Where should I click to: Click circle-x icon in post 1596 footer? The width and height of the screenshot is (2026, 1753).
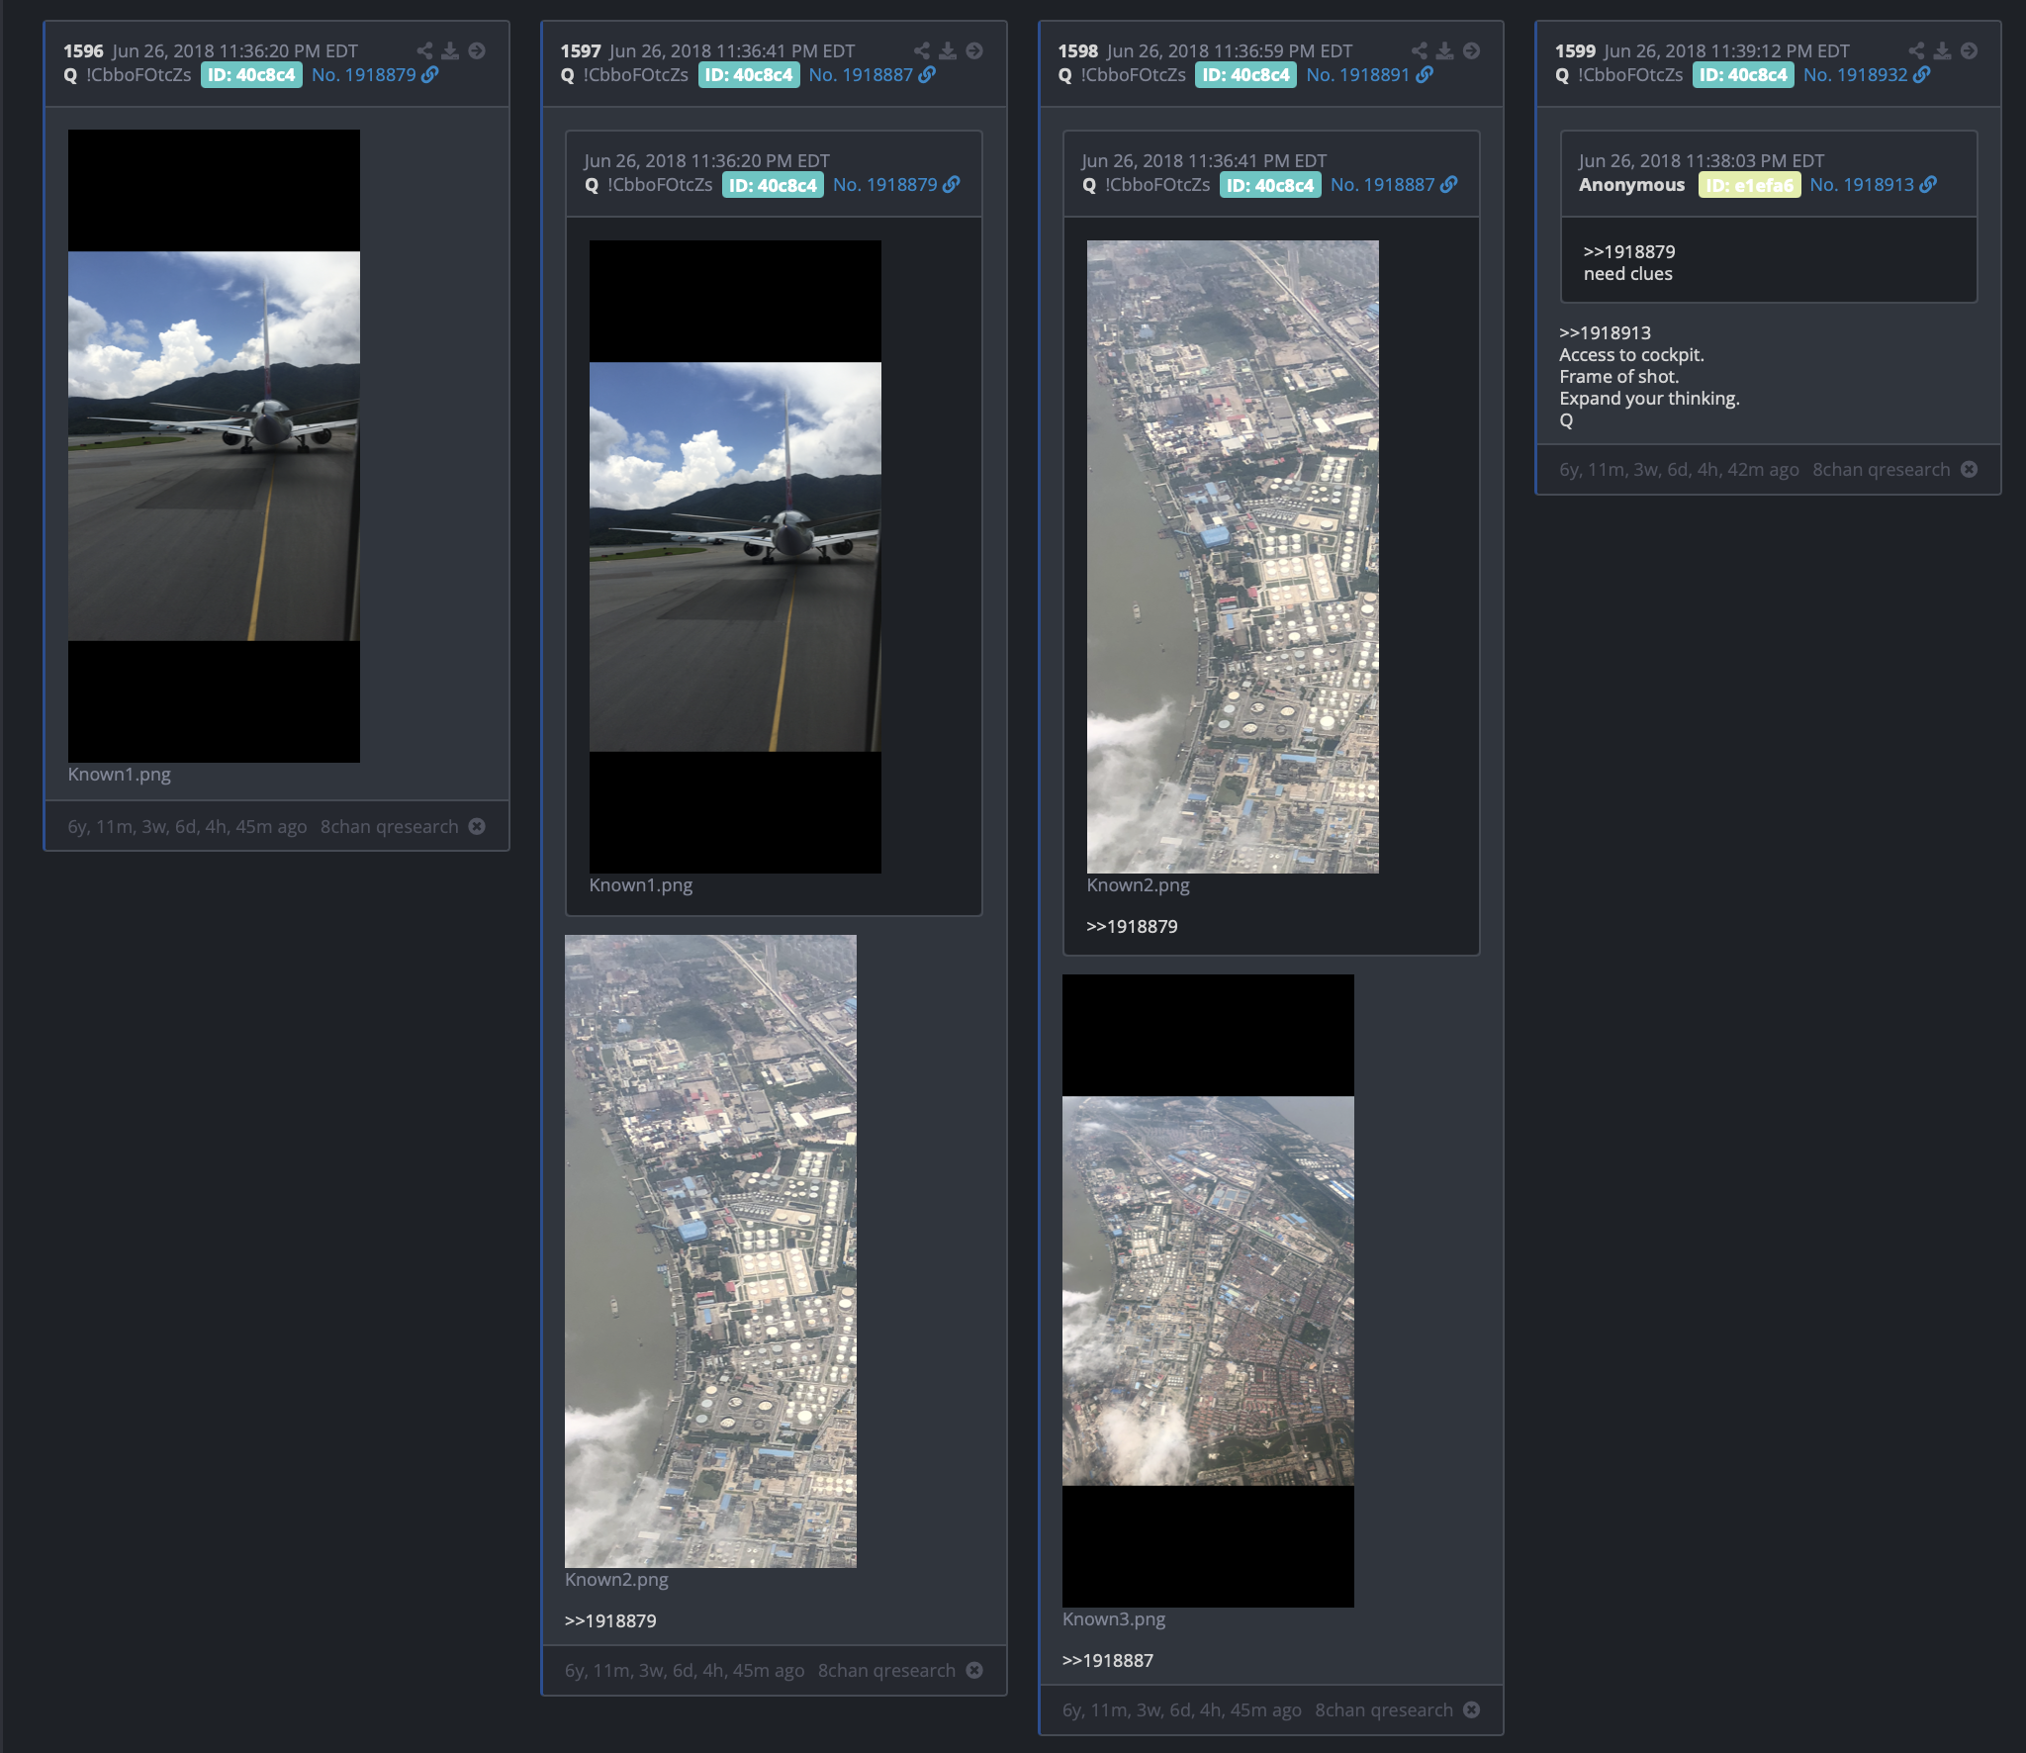point(477,826)
